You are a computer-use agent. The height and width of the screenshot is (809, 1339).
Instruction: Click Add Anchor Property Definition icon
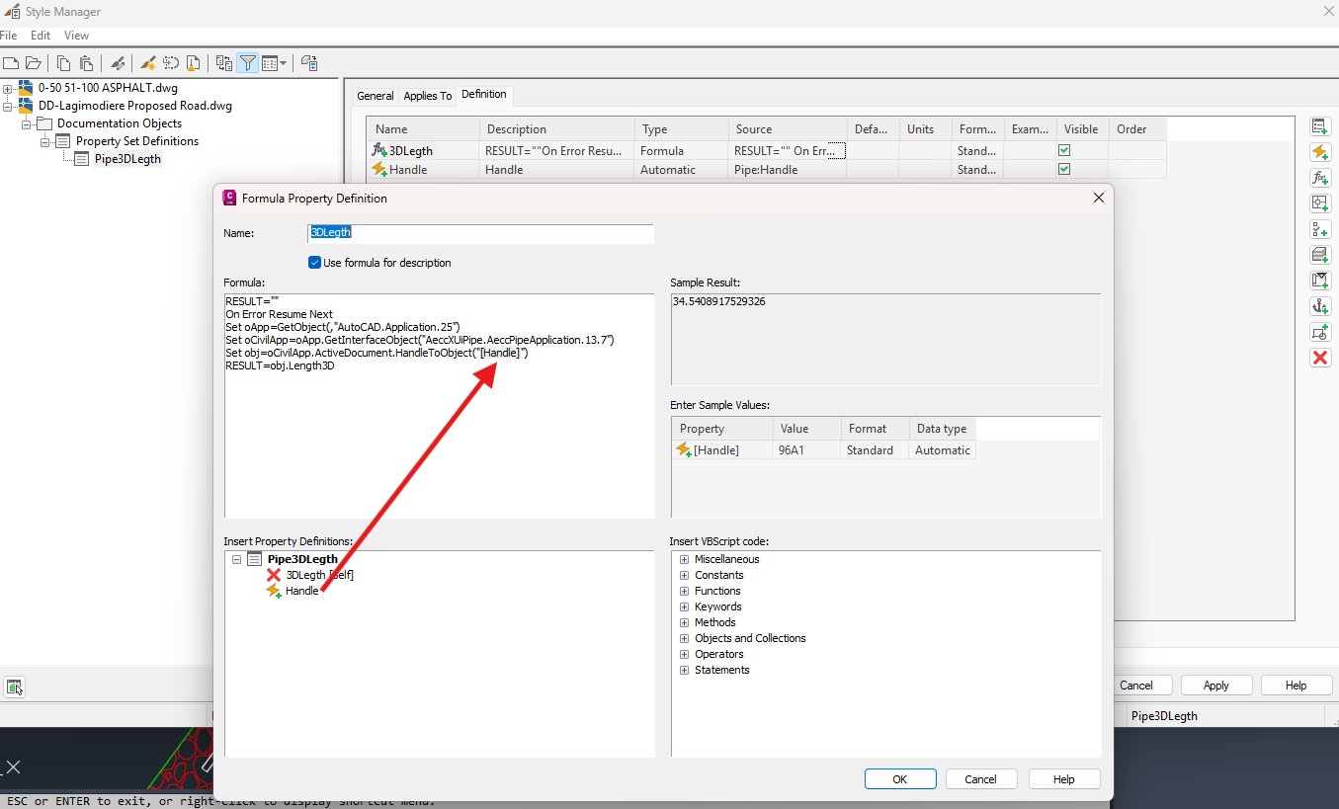(x=1320, y=306)
